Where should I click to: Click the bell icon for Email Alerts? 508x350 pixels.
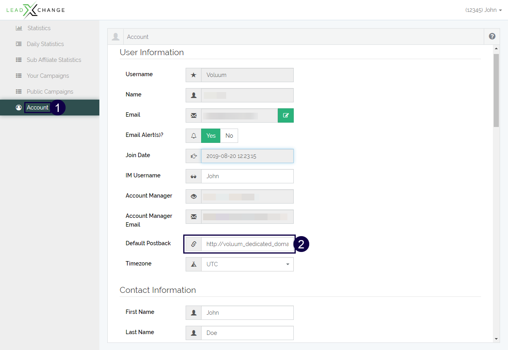(194, 136)
